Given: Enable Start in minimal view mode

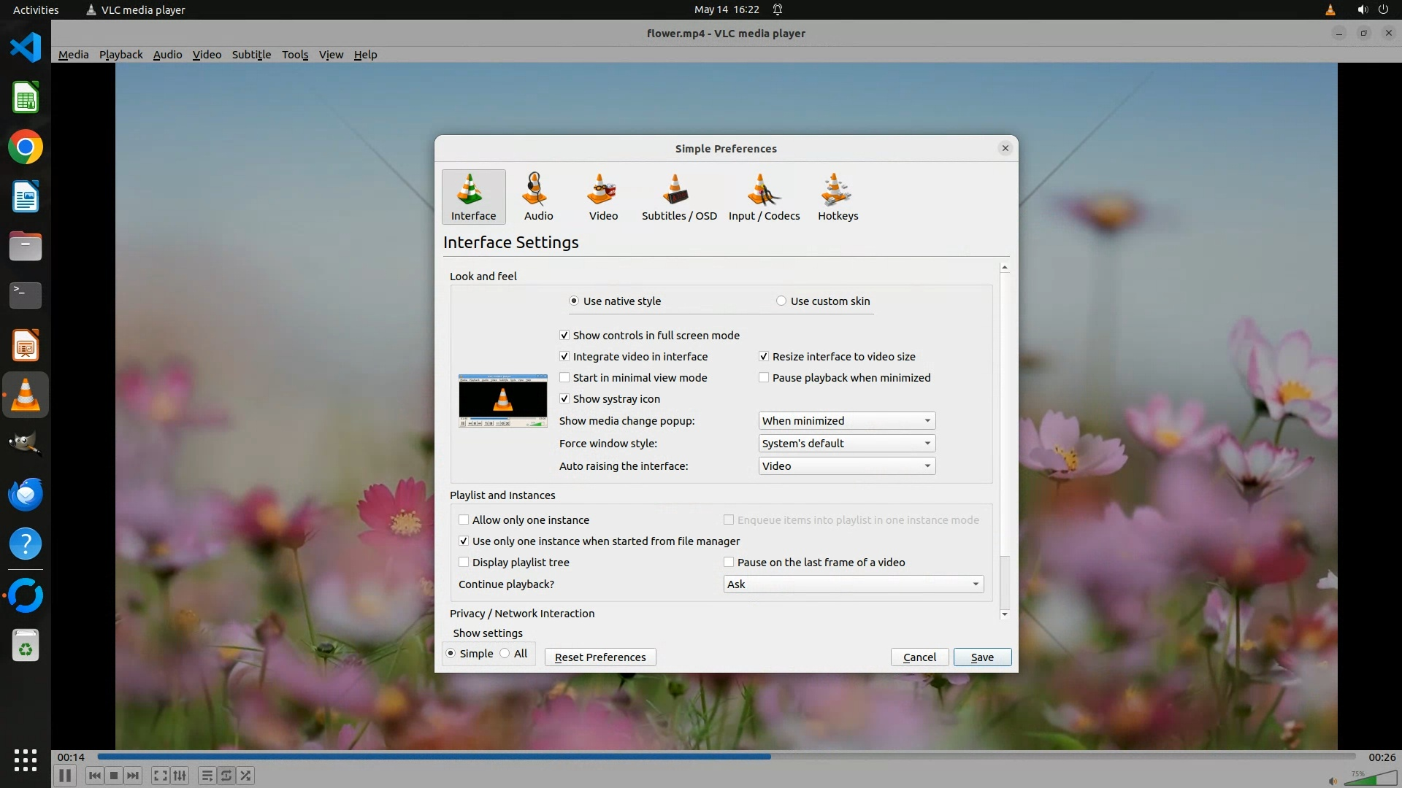Looking at the screenshot, I should (x=564, y=378).
